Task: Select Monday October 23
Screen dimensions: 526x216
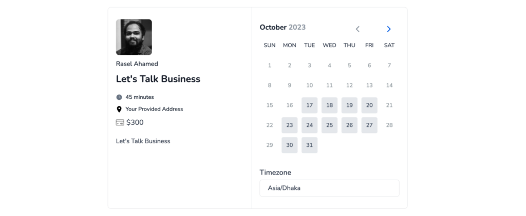Action: [x=290, y=125]
